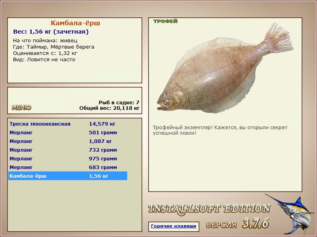Select the Мерланг 732 грамм row
The image size is (317, 237).
coord(68,150)
